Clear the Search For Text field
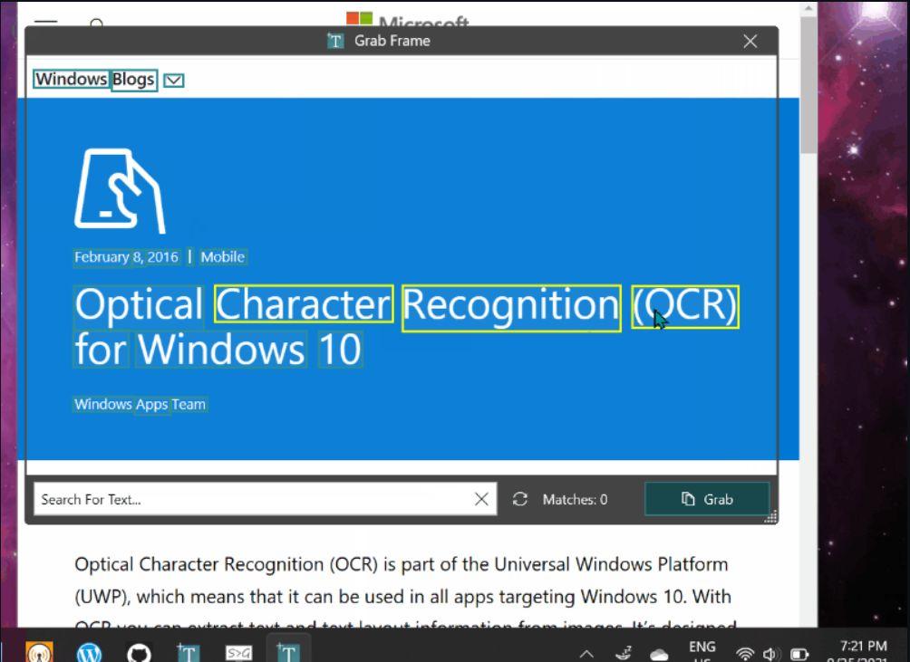The height and width of the screenshot is (662, 910). 481,499
